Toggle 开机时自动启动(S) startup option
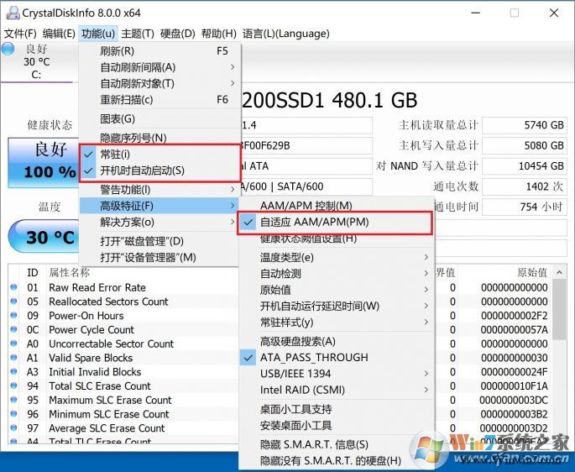The width and height of the screenshot is (575, 472). click(159, 170)
